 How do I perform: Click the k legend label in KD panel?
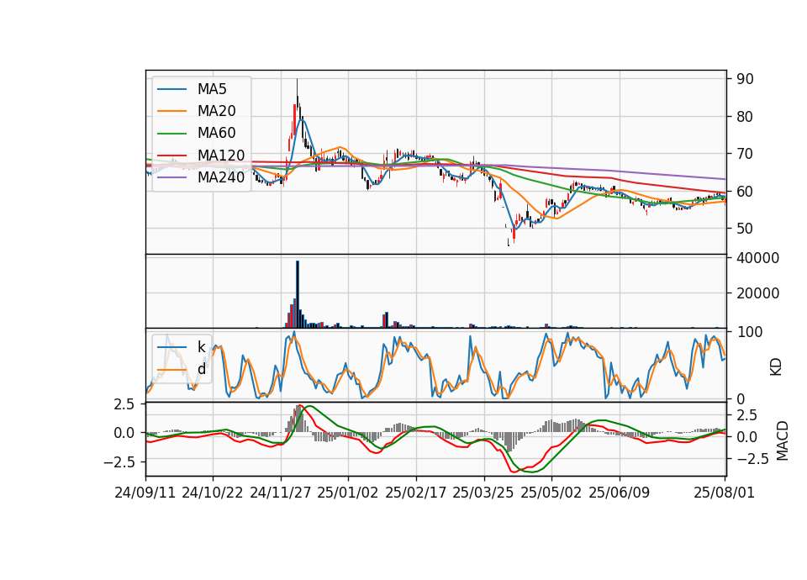coord(201,347)
